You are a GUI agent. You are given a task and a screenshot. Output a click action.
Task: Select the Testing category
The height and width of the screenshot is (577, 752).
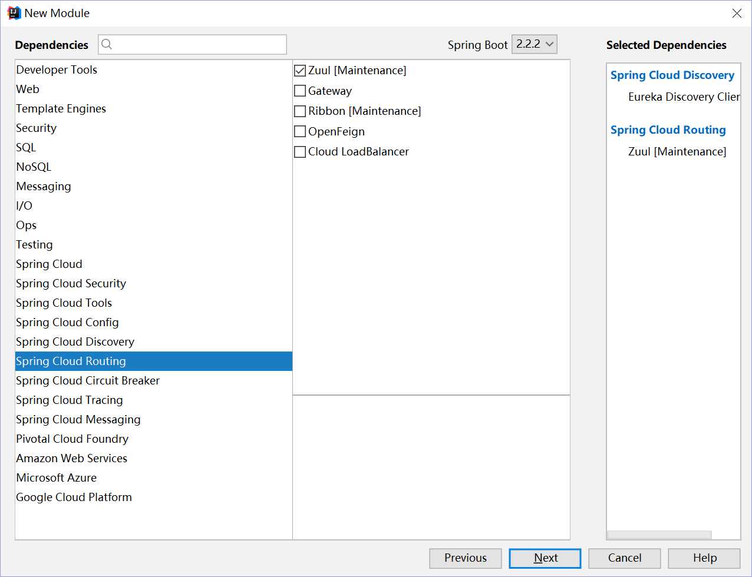(154, 244)
